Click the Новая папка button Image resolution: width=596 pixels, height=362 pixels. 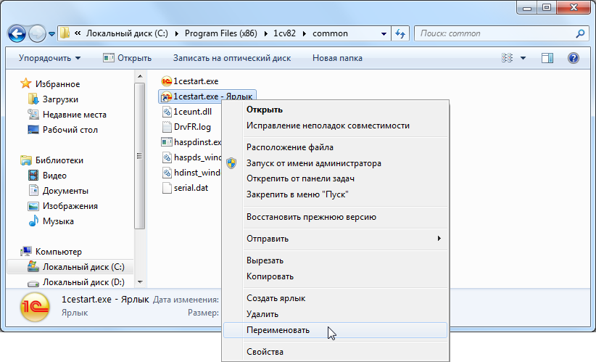(x=336, y=58)
